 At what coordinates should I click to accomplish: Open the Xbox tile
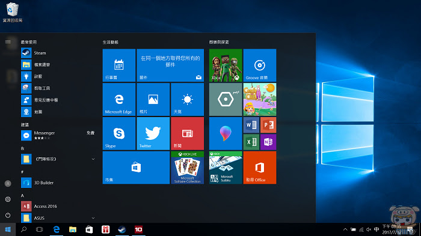(x=226, y=65)
